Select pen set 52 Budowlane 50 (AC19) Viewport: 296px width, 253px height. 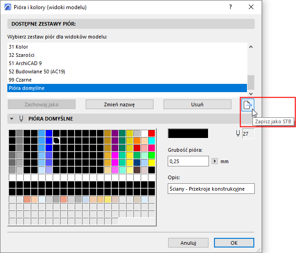127,71
